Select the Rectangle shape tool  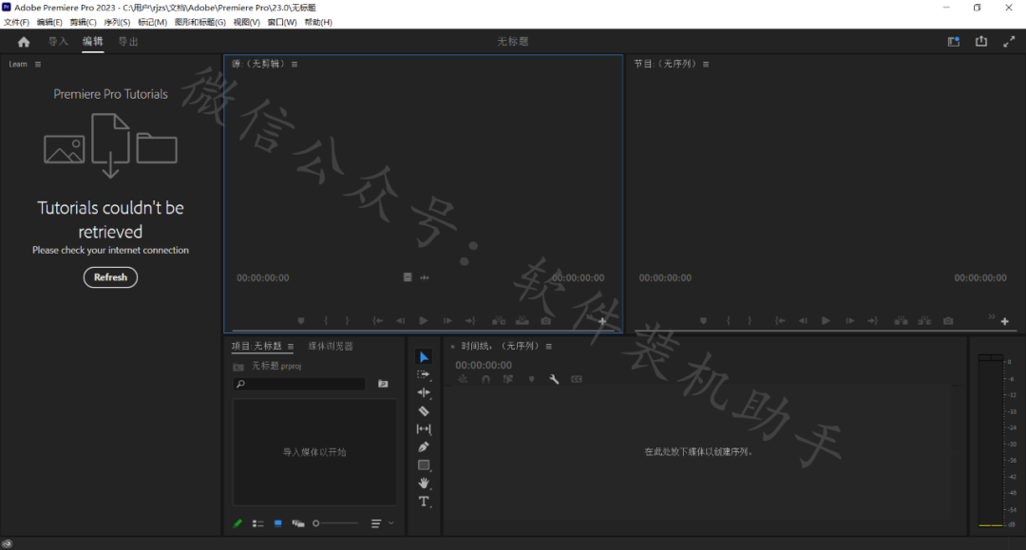pyautogui.click(x=424, y=465)
